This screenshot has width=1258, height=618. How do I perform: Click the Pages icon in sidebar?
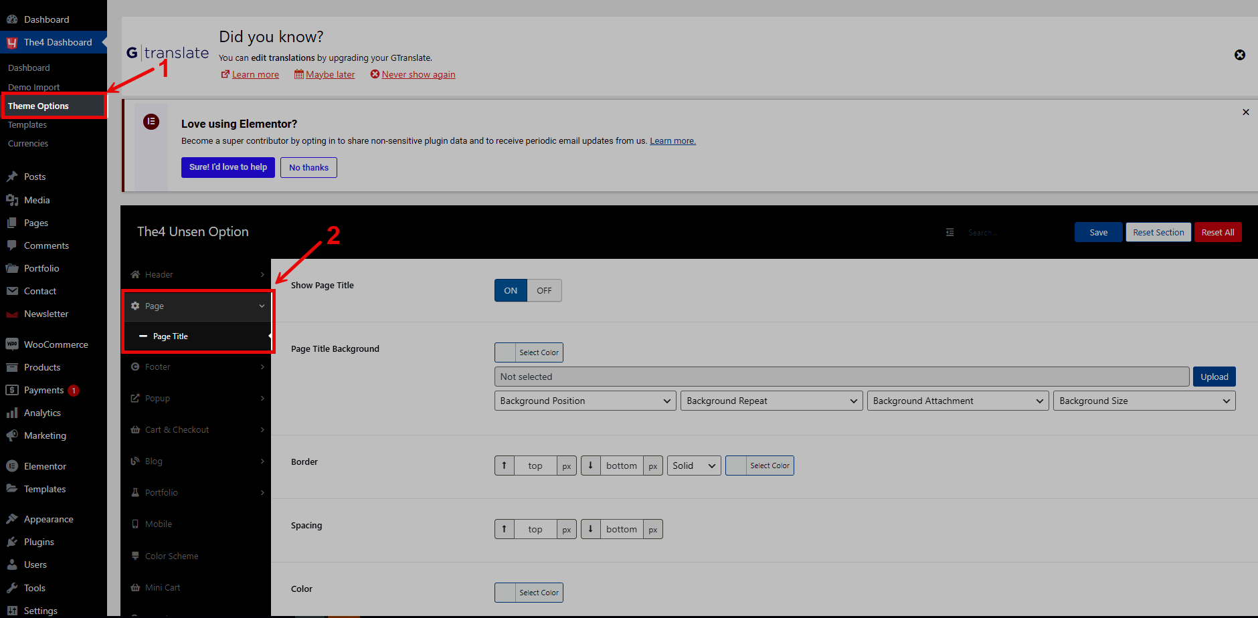(x=12, y=223)
